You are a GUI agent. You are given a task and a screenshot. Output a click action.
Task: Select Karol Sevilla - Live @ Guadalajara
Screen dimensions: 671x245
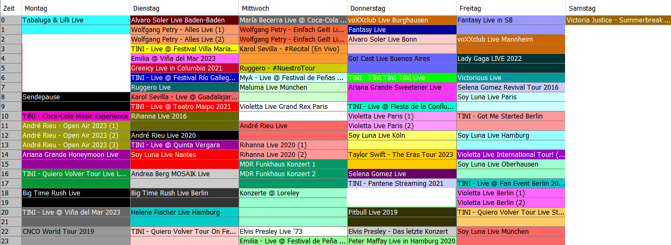click(184, 97)
